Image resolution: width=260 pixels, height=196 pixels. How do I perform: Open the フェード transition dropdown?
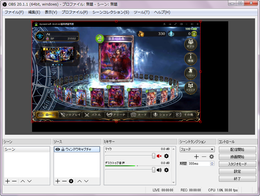pyautogui.click(x=197, y=149)
